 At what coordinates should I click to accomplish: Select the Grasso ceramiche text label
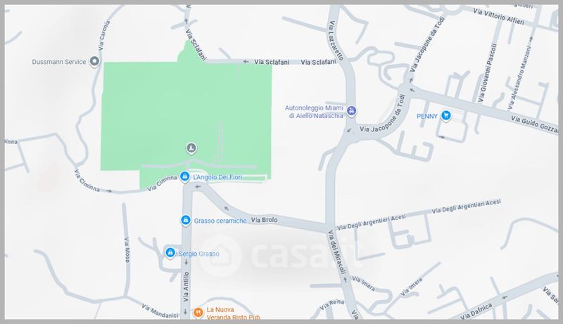point(220,221)
